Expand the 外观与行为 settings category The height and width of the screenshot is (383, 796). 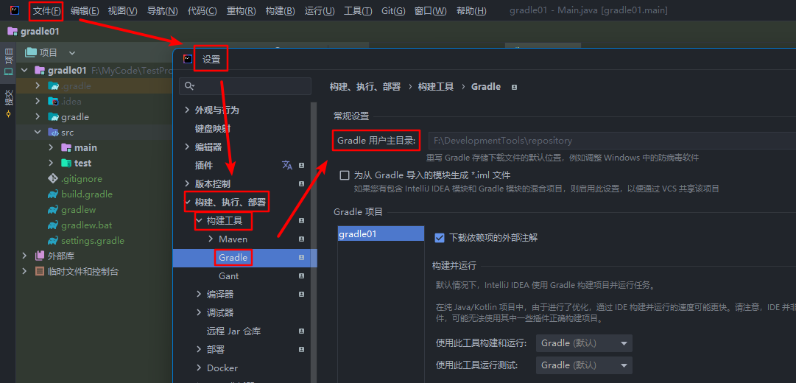(187, 110)
